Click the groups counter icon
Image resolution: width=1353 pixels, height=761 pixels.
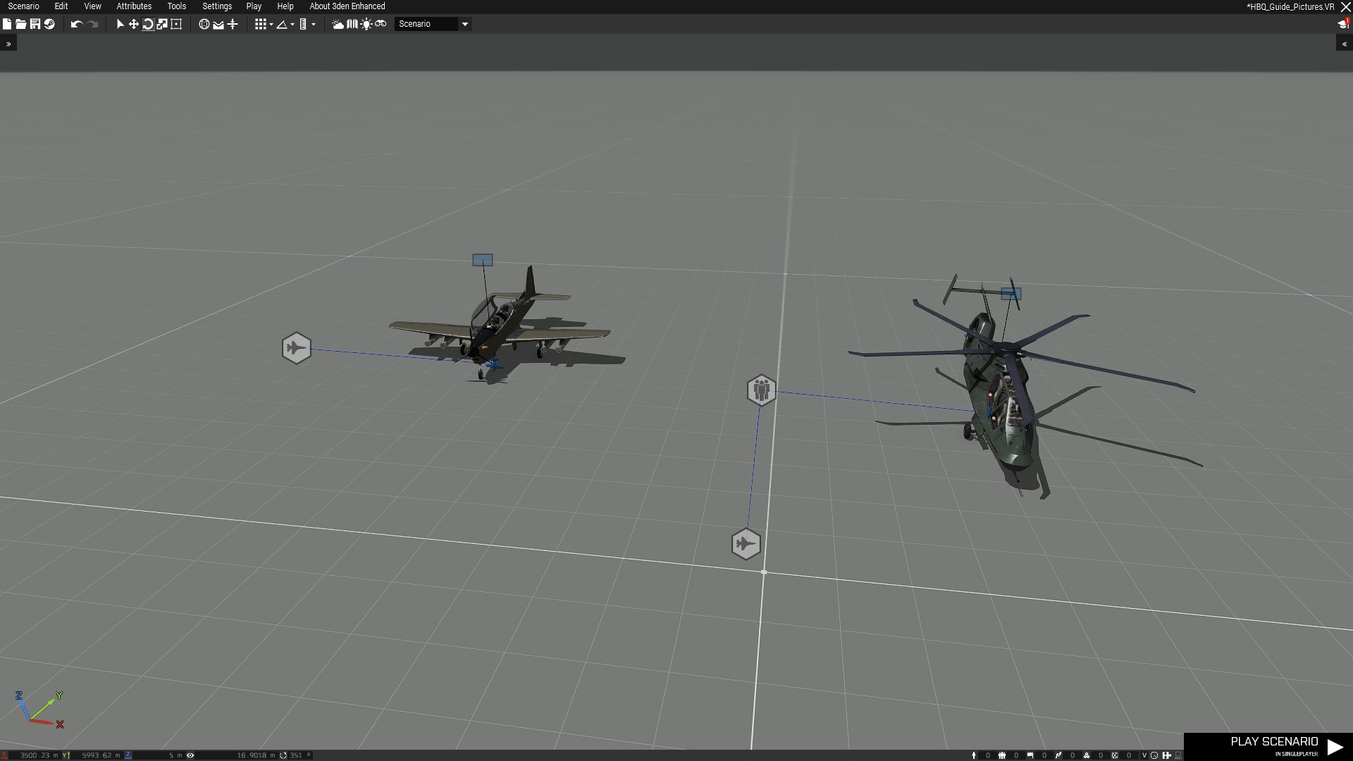point(1002,755)
